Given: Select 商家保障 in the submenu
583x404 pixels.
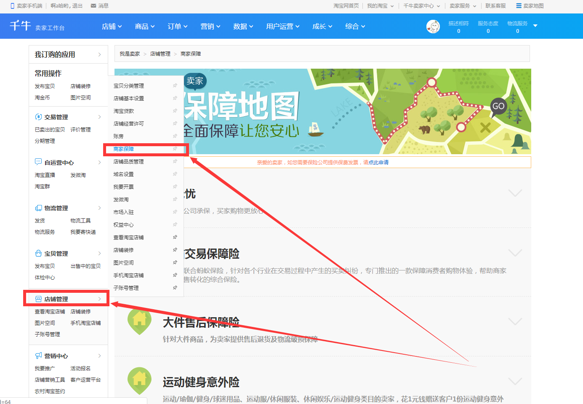Looking at the screenshot, I should tap(124, 149).
